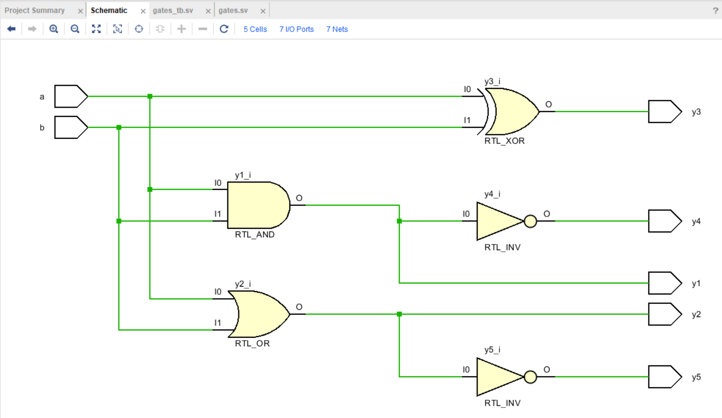
Task: Select the RTL_XOR gate y3_i
Action: tap(510, 111)
